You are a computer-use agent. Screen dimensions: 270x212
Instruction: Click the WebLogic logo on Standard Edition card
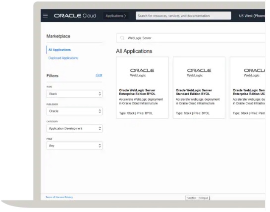[x=199, y=73]
